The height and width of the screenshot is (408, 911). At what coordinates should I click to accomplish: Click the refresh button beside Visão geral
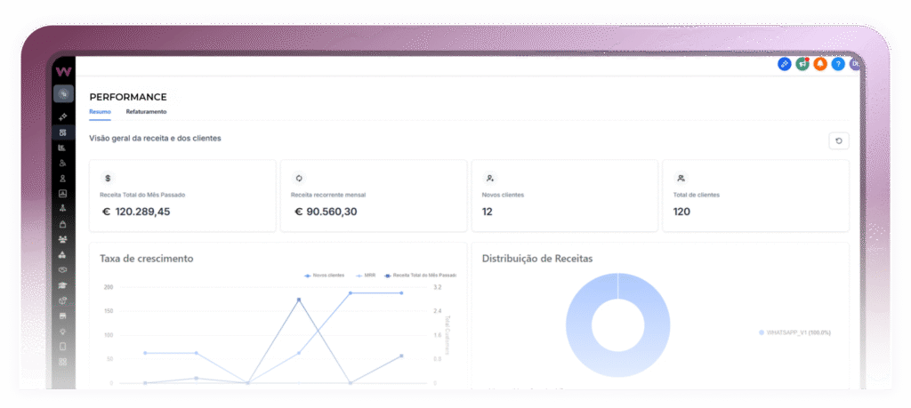click(x=838, y=140)
